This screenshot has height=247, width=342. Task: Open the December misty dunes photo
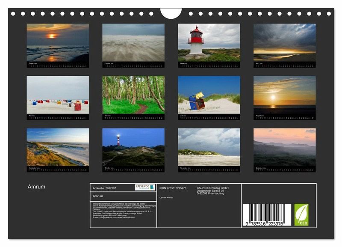285,147
